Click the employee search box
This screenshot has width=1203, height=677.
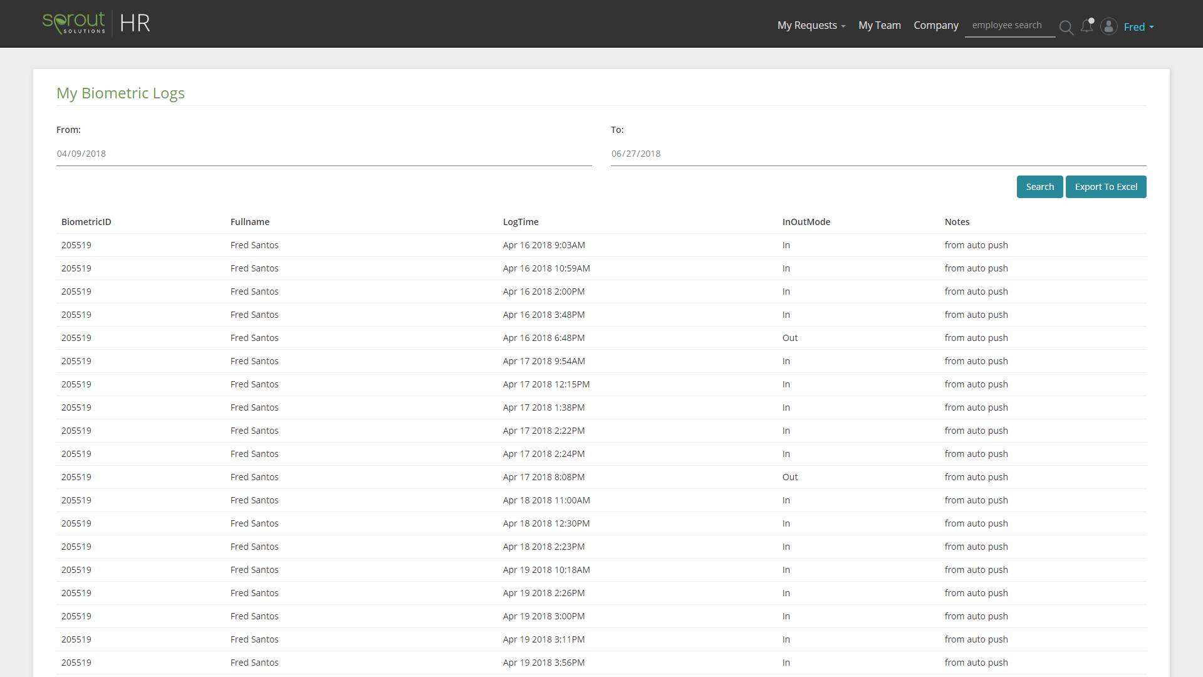click(1008, 25)
